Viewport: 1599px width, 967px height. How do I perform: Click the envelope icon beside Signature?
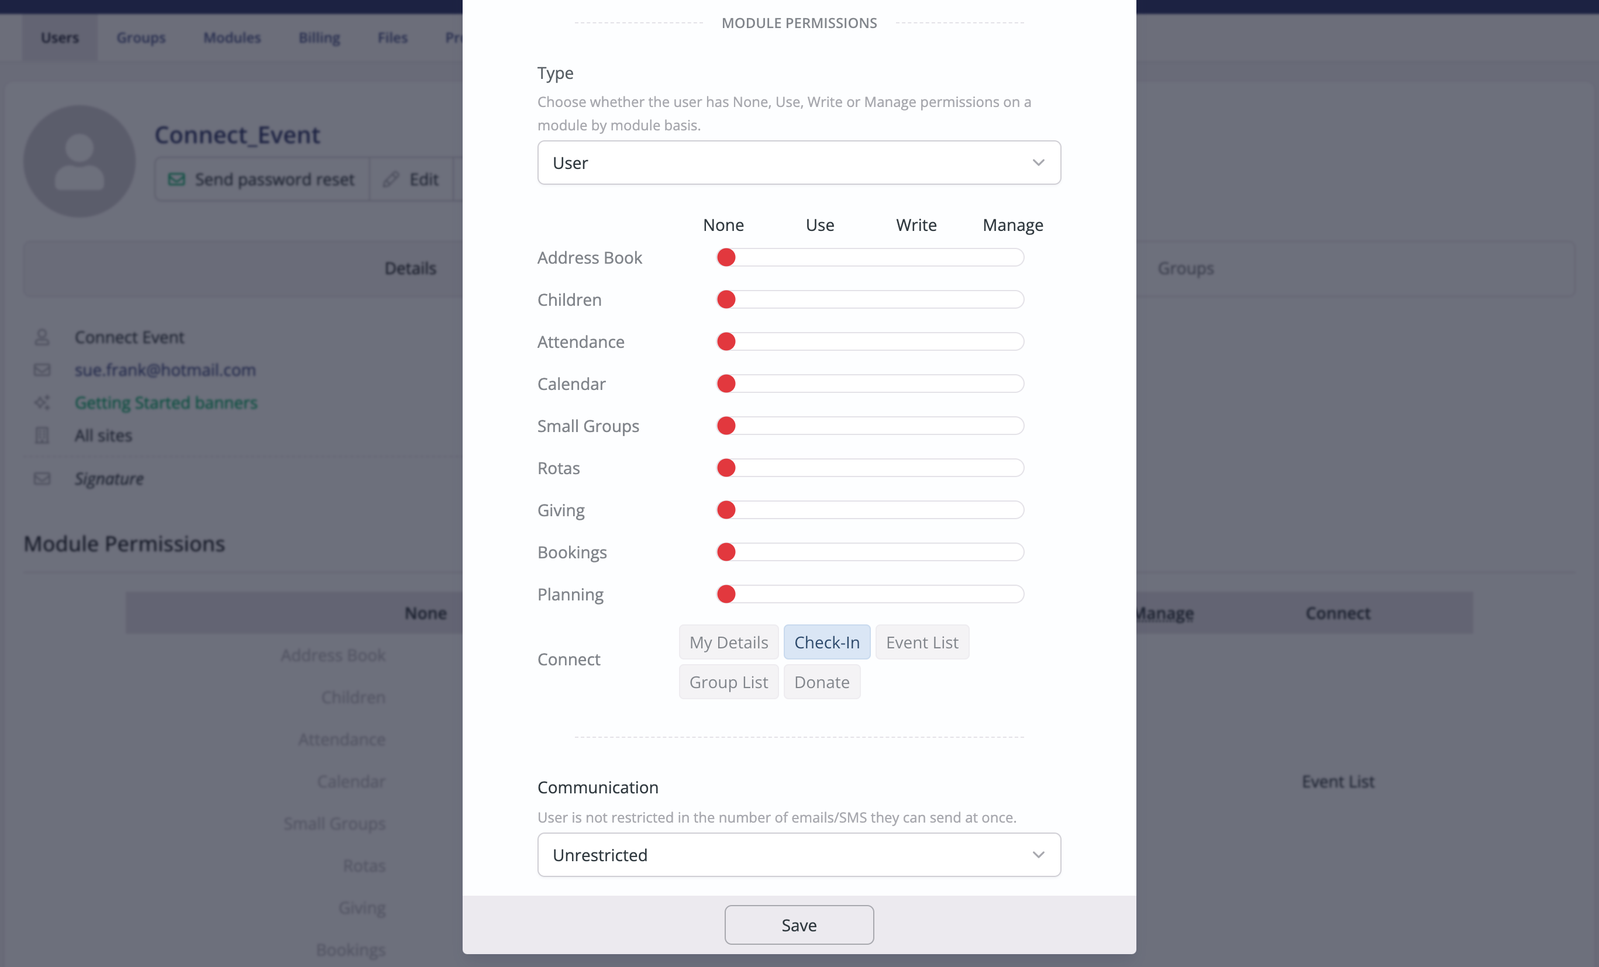click(x=42, y=479)
